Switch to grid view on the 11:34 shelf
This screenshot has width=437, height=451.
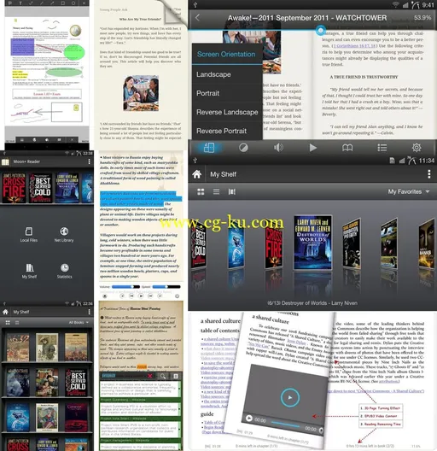201,192
